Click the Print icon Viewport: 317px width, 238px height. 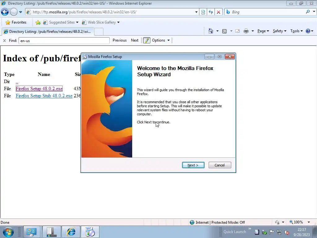[246, 31]
